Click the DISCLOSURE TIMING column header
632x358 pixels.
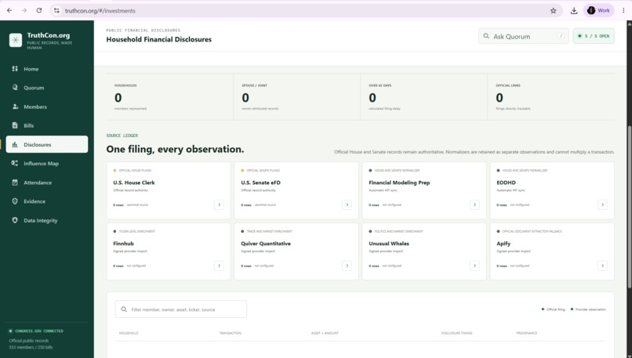click(x=456, y=333)
